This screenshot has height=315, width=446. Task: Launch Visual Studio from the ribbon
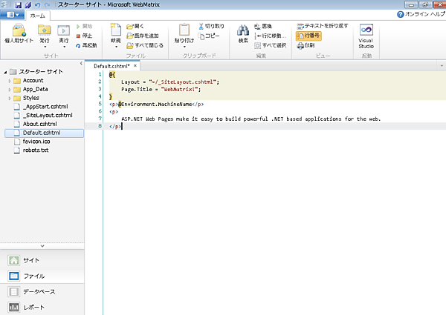point(366,34)
